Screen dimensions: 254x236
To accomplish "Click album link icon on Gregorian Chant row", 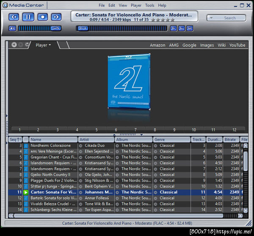I will [x=117, y=157].
